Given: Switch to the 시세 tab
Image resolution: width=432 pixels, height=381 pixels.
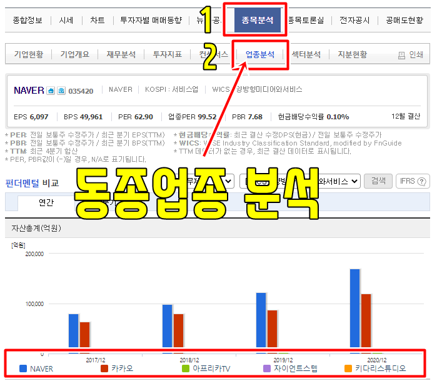Looking at the screenshot, I should click(x=66, y=21).
